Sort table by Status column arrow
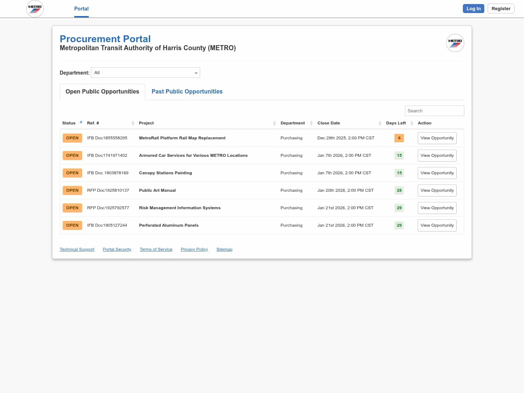The image size is (524, 393). (81, 123)
